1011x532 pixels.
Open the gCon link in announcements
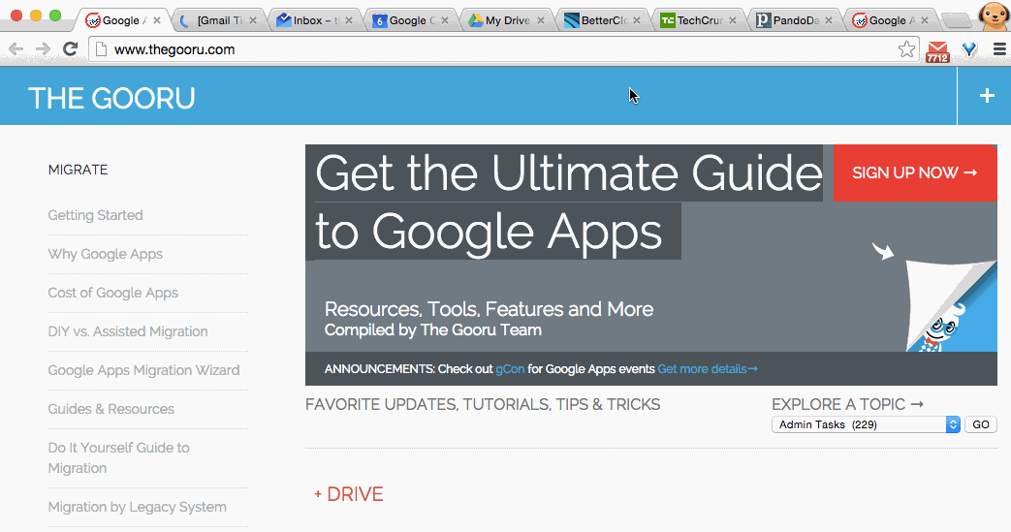pyautogui.click(x=510, y=369)
